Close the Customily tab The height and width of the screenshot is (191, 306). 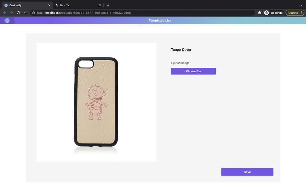click(49, 5)
